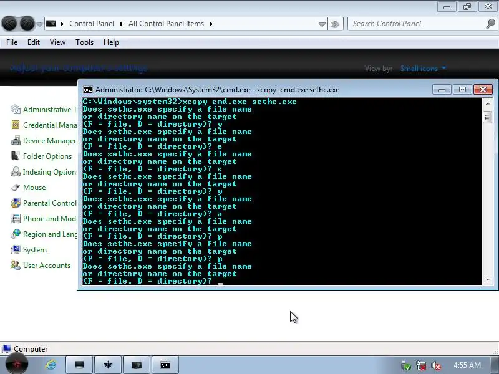Click the cmd window title bar icon
This screenshot has height=374, width=499.
click(87, 90)
